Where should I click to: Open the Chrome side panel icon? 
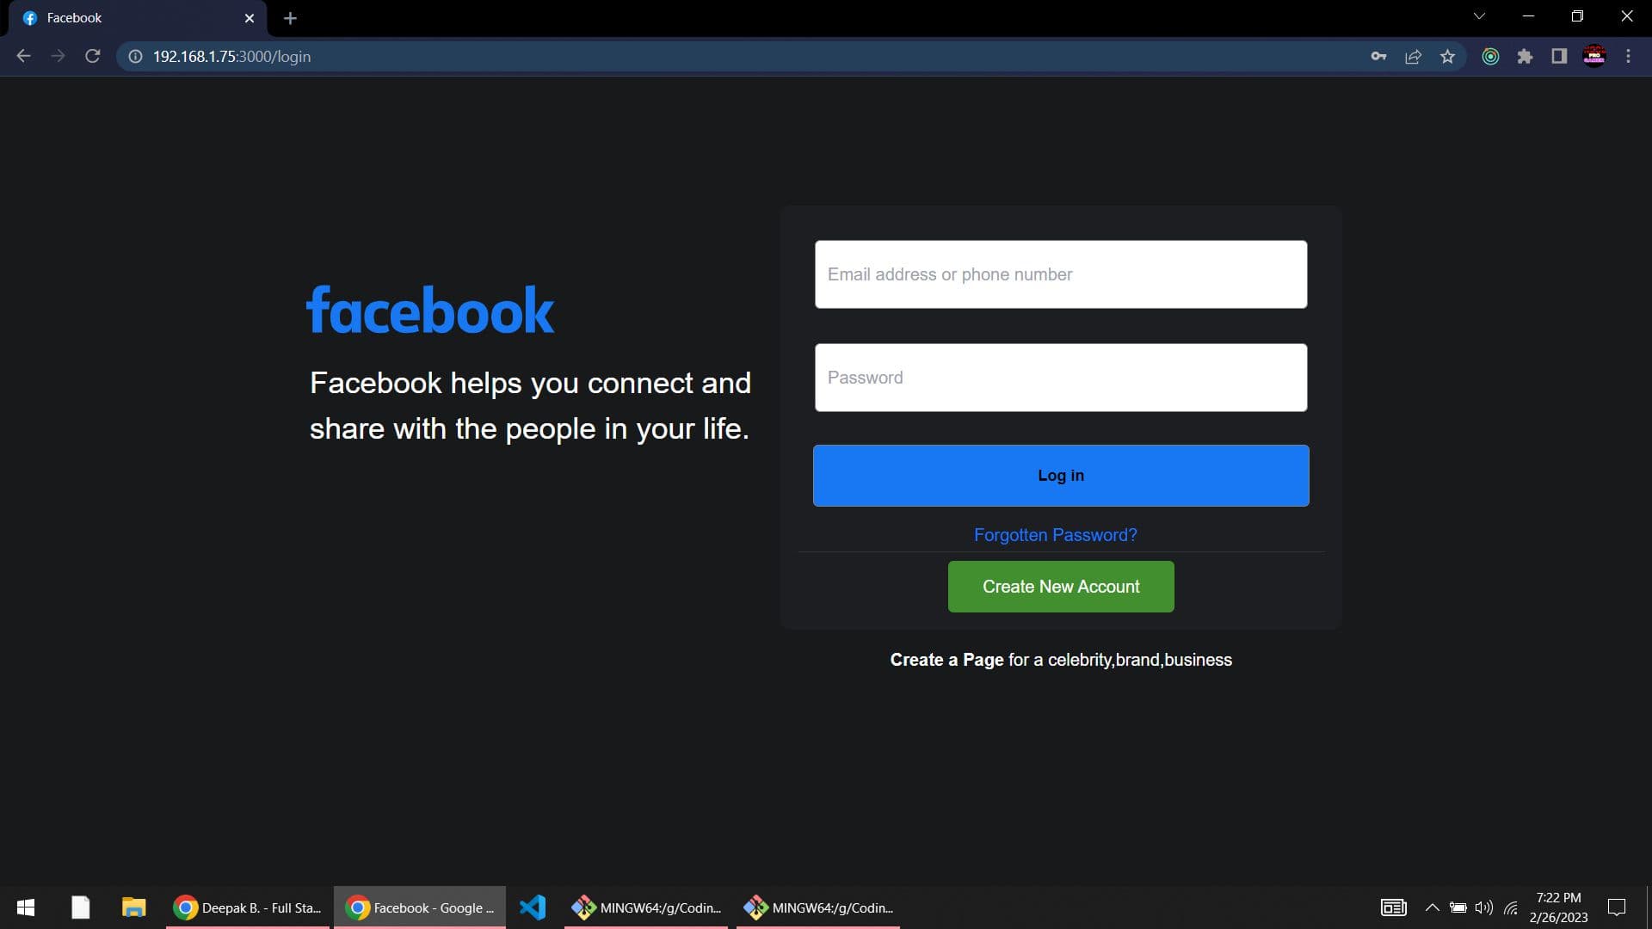(1558, 56)
